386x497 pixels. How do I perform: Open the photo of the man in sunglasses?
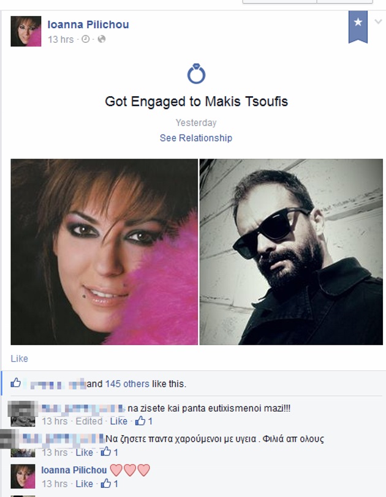coord(291,252)
